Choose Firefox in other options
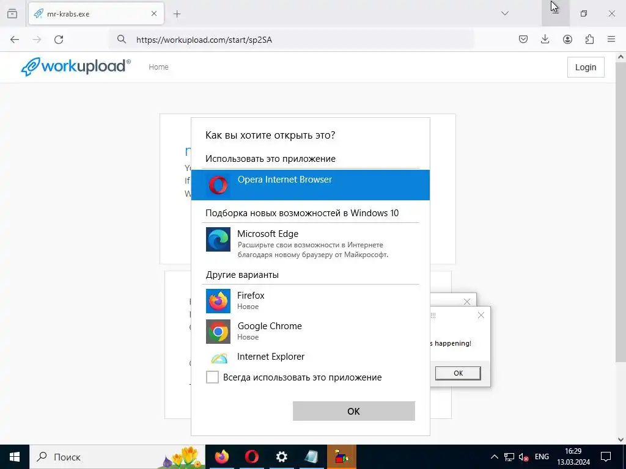 [311, 301]
